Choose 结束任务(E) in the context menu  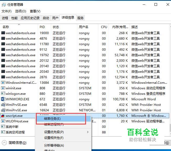pyautogui.click(x=63, y=119)
